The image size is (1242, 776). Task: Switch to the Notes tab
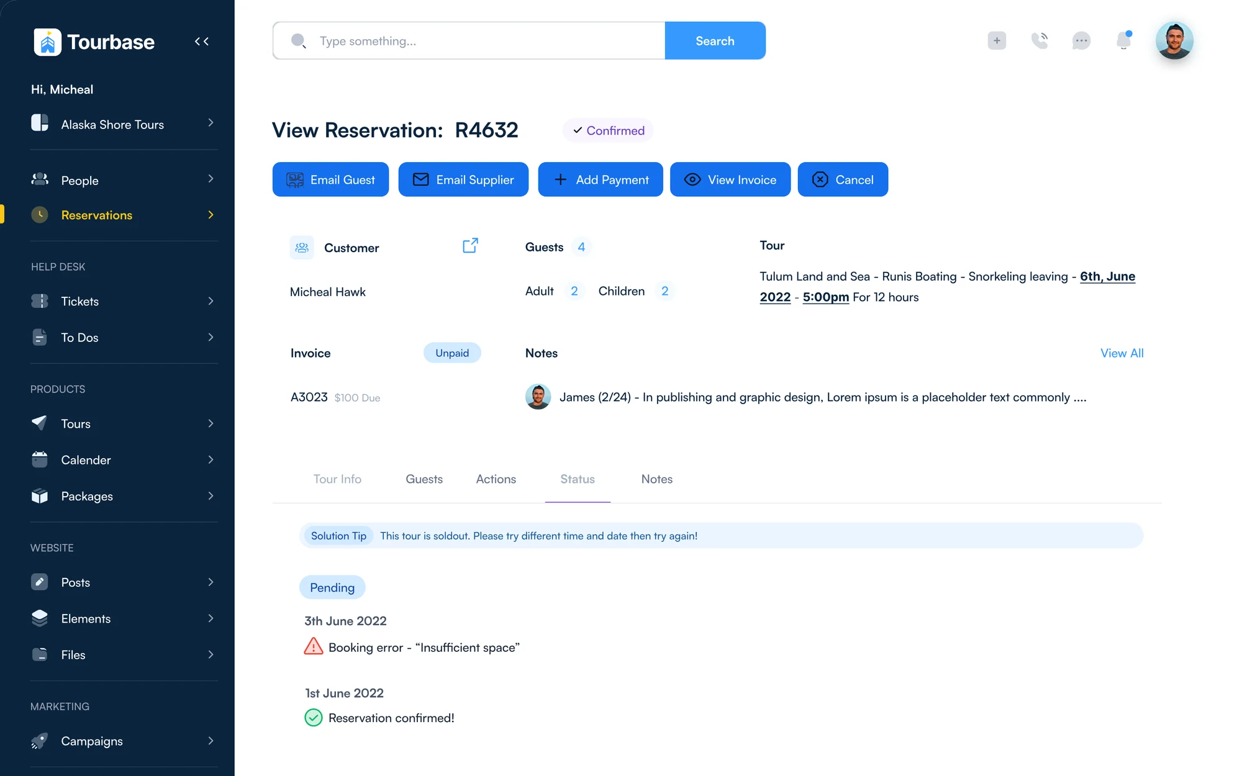point(657,479)
